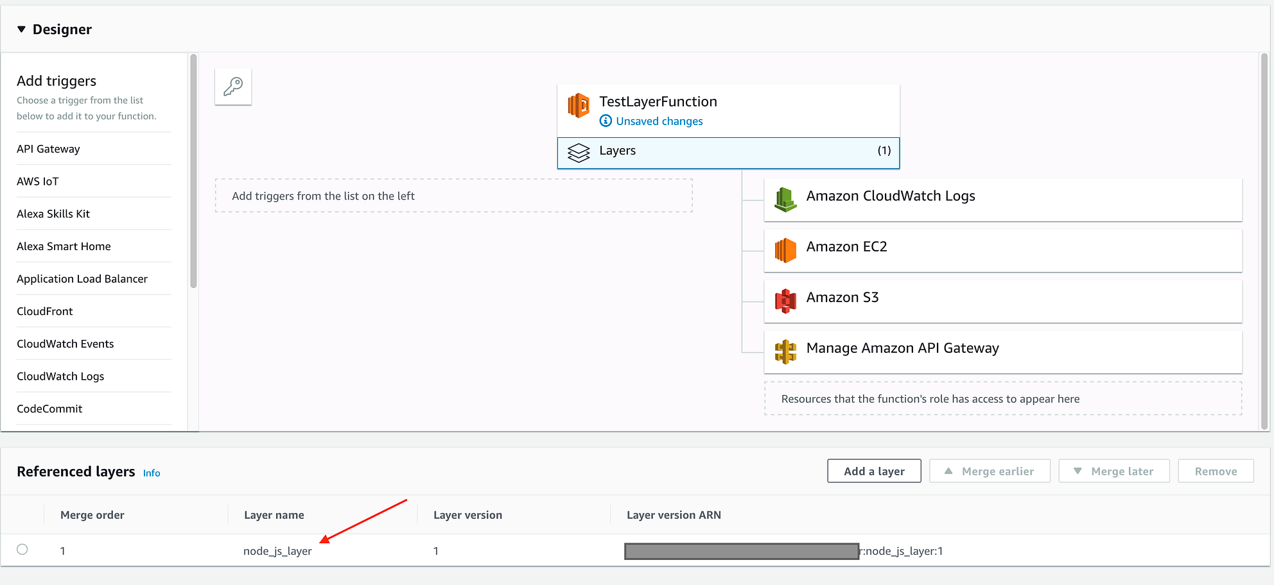The width and height of the screenshot is (1274, 585).
Task: Click the Manage Amazon API Gateway icon
Action: click(785, 352)
